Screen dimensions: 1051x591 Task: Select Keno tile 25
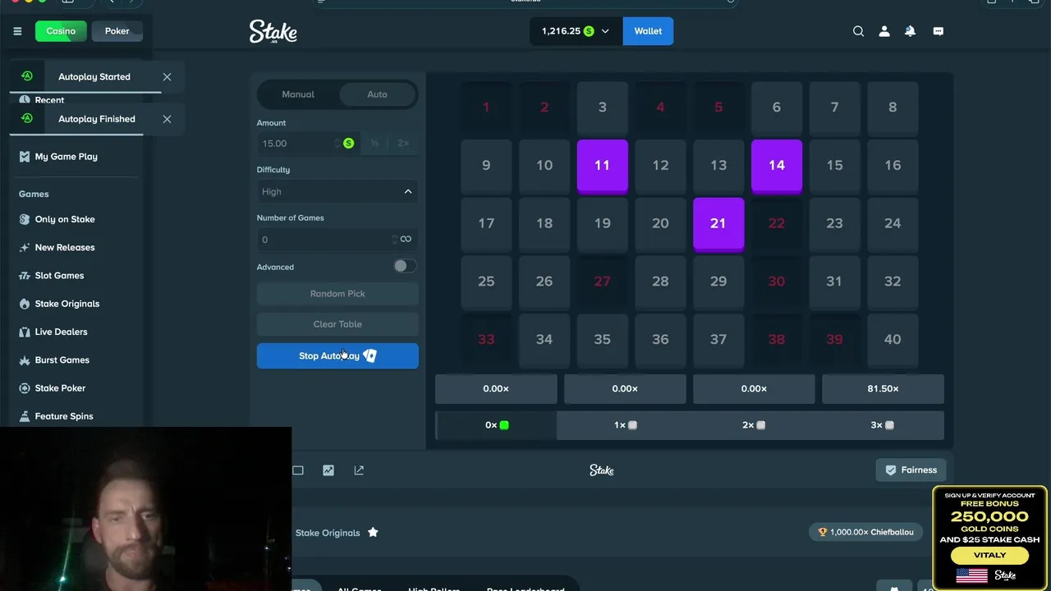click(486, 282)
